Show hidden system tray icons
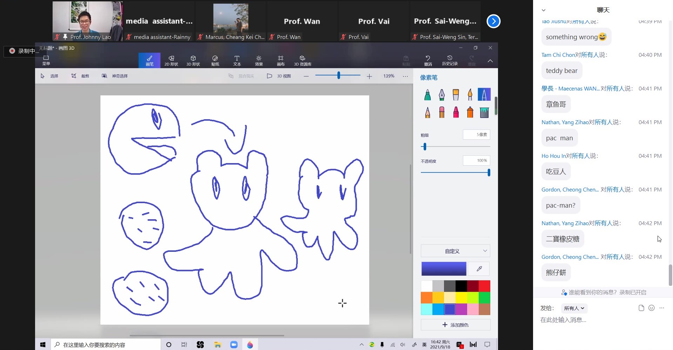The width and height of the screenshot is (673, 350). (362, 345)
